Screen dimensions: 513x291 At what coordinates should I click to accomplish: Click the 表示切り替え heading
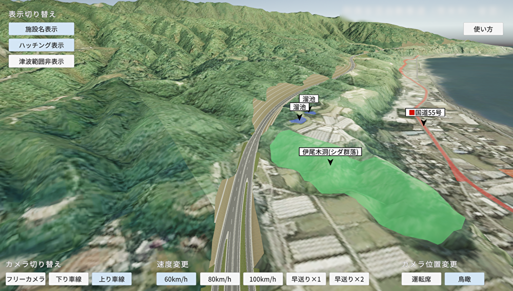click(32, 14)
